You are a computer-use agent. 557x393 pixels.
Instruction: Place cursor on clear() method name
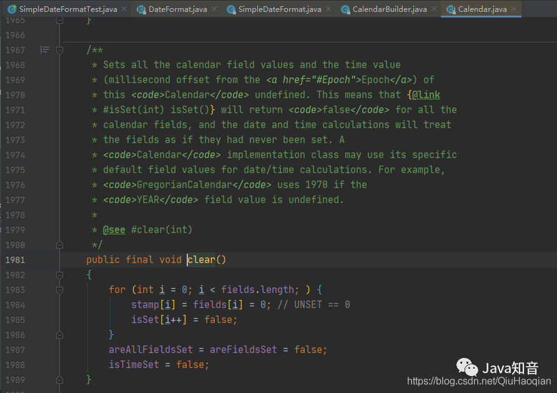(x=202, y=260)
